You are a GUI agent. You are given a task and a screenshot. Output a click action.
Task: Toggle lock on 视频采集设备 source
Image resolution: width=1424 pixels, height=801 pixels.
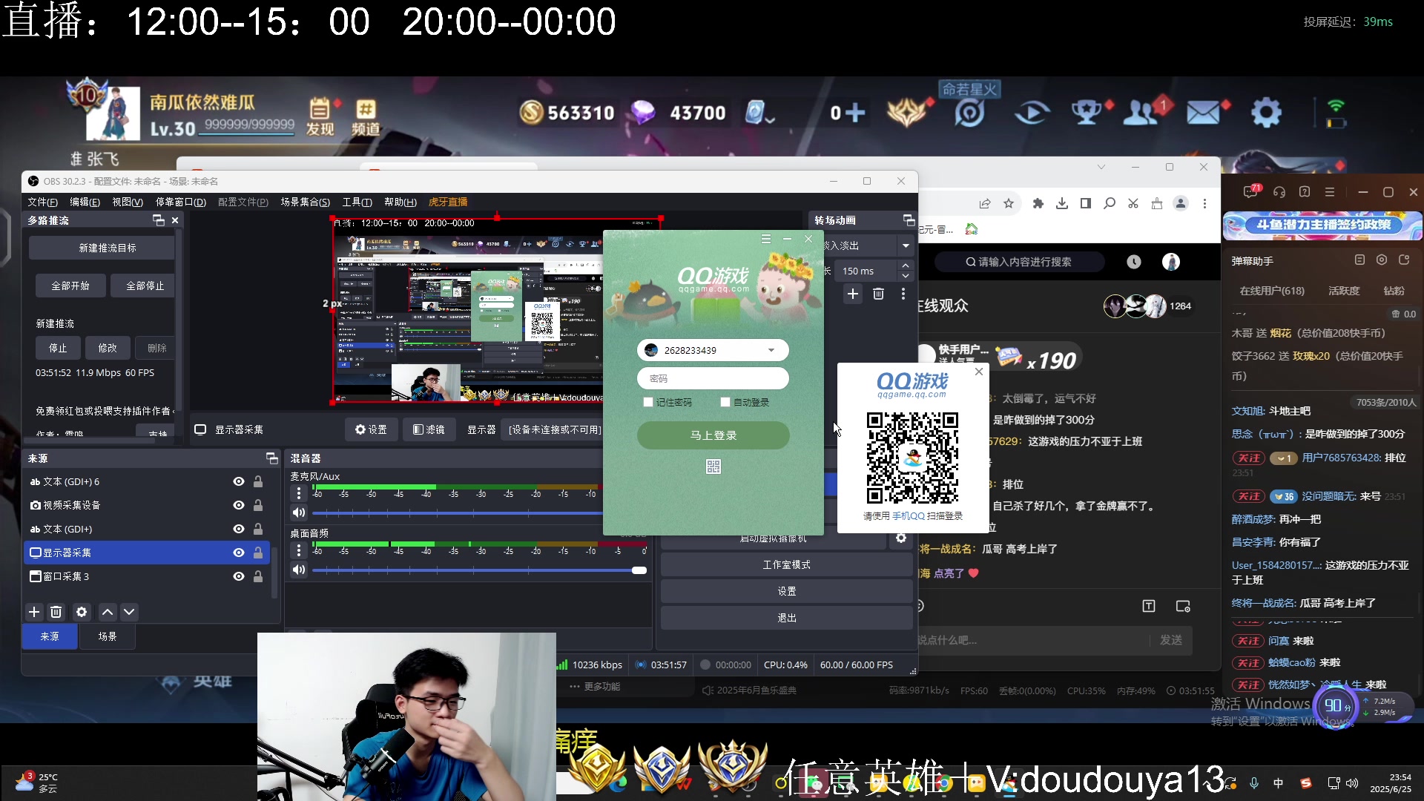click(x=258, y=505)
